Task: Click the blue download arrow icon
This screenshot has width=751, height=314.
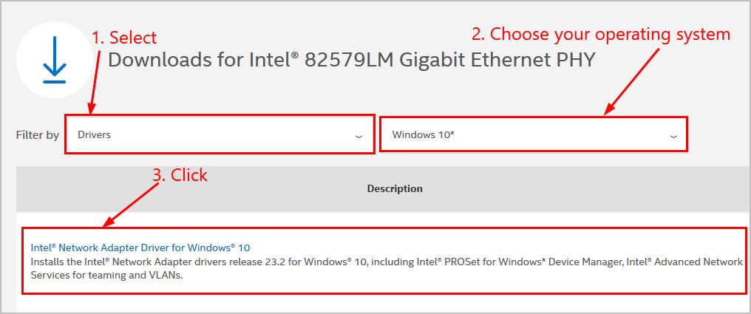Action: pos(54,60)
